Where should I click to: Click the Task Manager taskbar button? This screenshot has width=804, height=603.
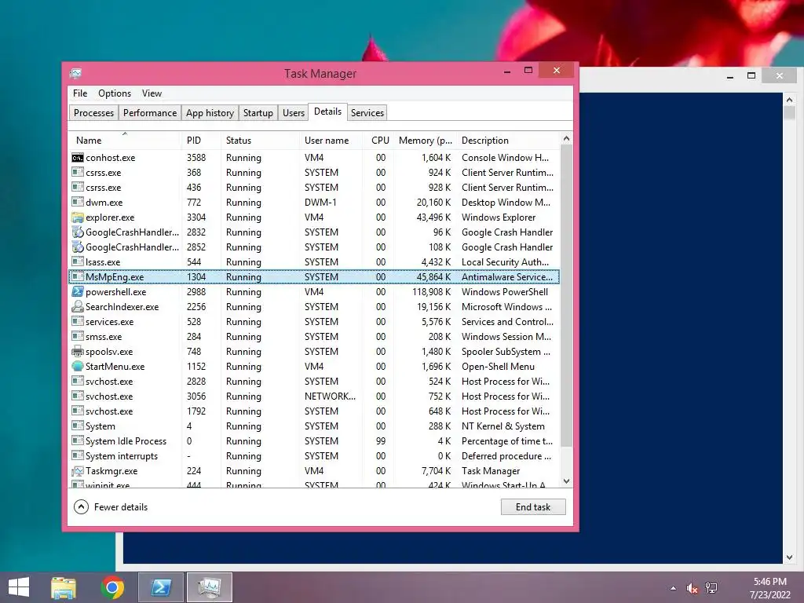[210, 587]
